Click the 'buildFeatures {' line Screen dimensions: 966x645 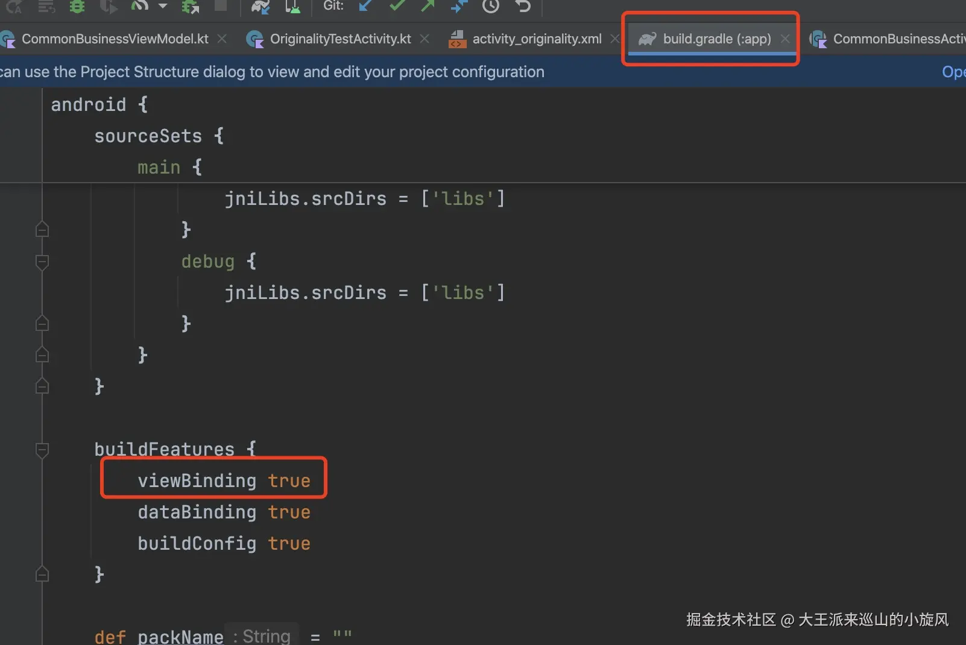pos(175,449)
